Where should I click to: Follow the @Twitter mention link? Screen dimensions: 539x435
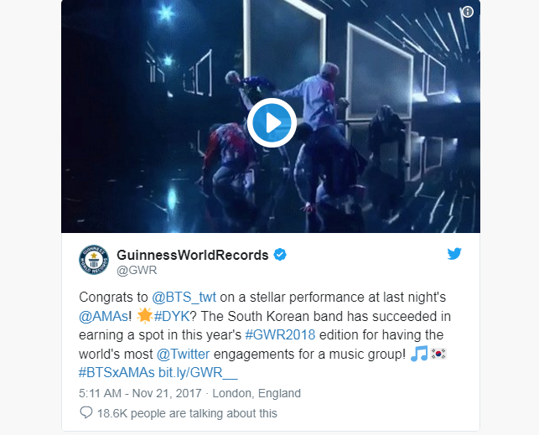[183, 354]
